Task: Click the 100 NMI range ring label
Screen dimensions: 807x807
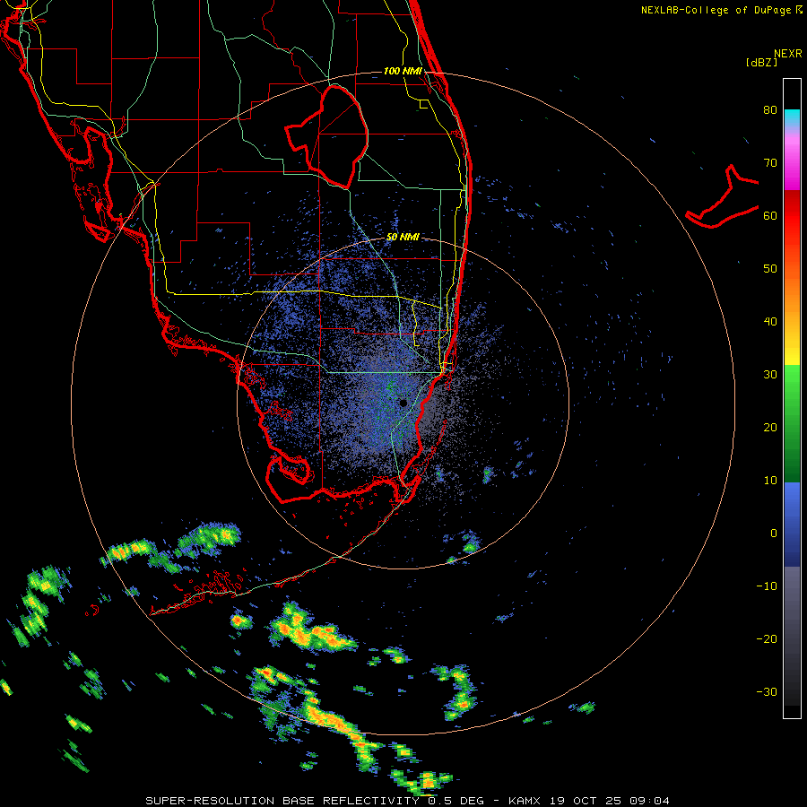Action: (403, 71)
